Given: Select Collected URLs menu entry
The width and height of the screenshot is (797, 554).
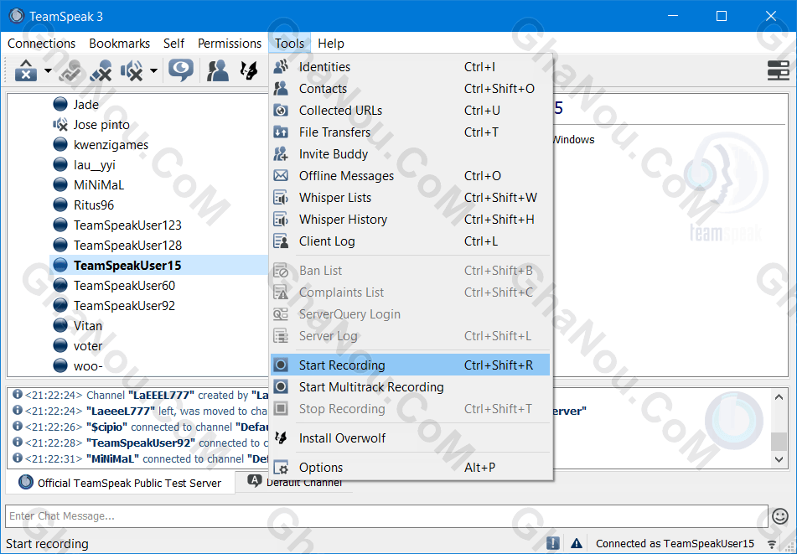Looking at the screenshot, I should 410,111.
